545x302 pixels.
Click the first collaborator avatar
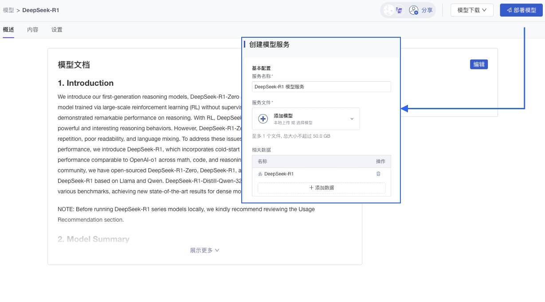389,10
